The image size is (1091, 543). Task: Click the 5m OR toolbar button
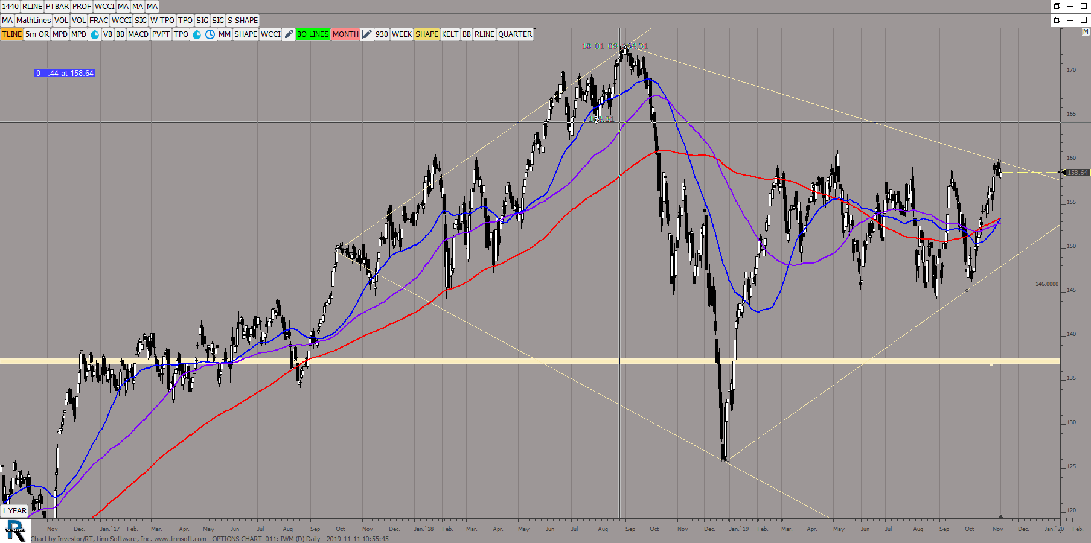37,34
